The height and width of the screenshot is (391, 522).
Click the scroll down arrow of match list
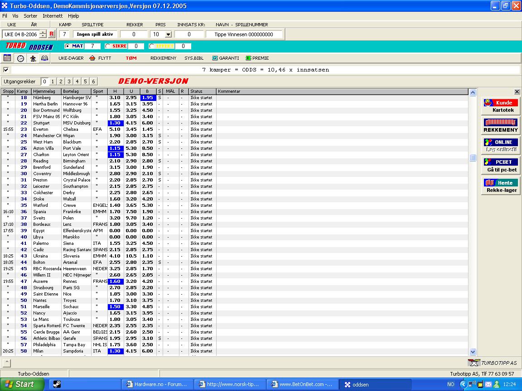(473, 352)
